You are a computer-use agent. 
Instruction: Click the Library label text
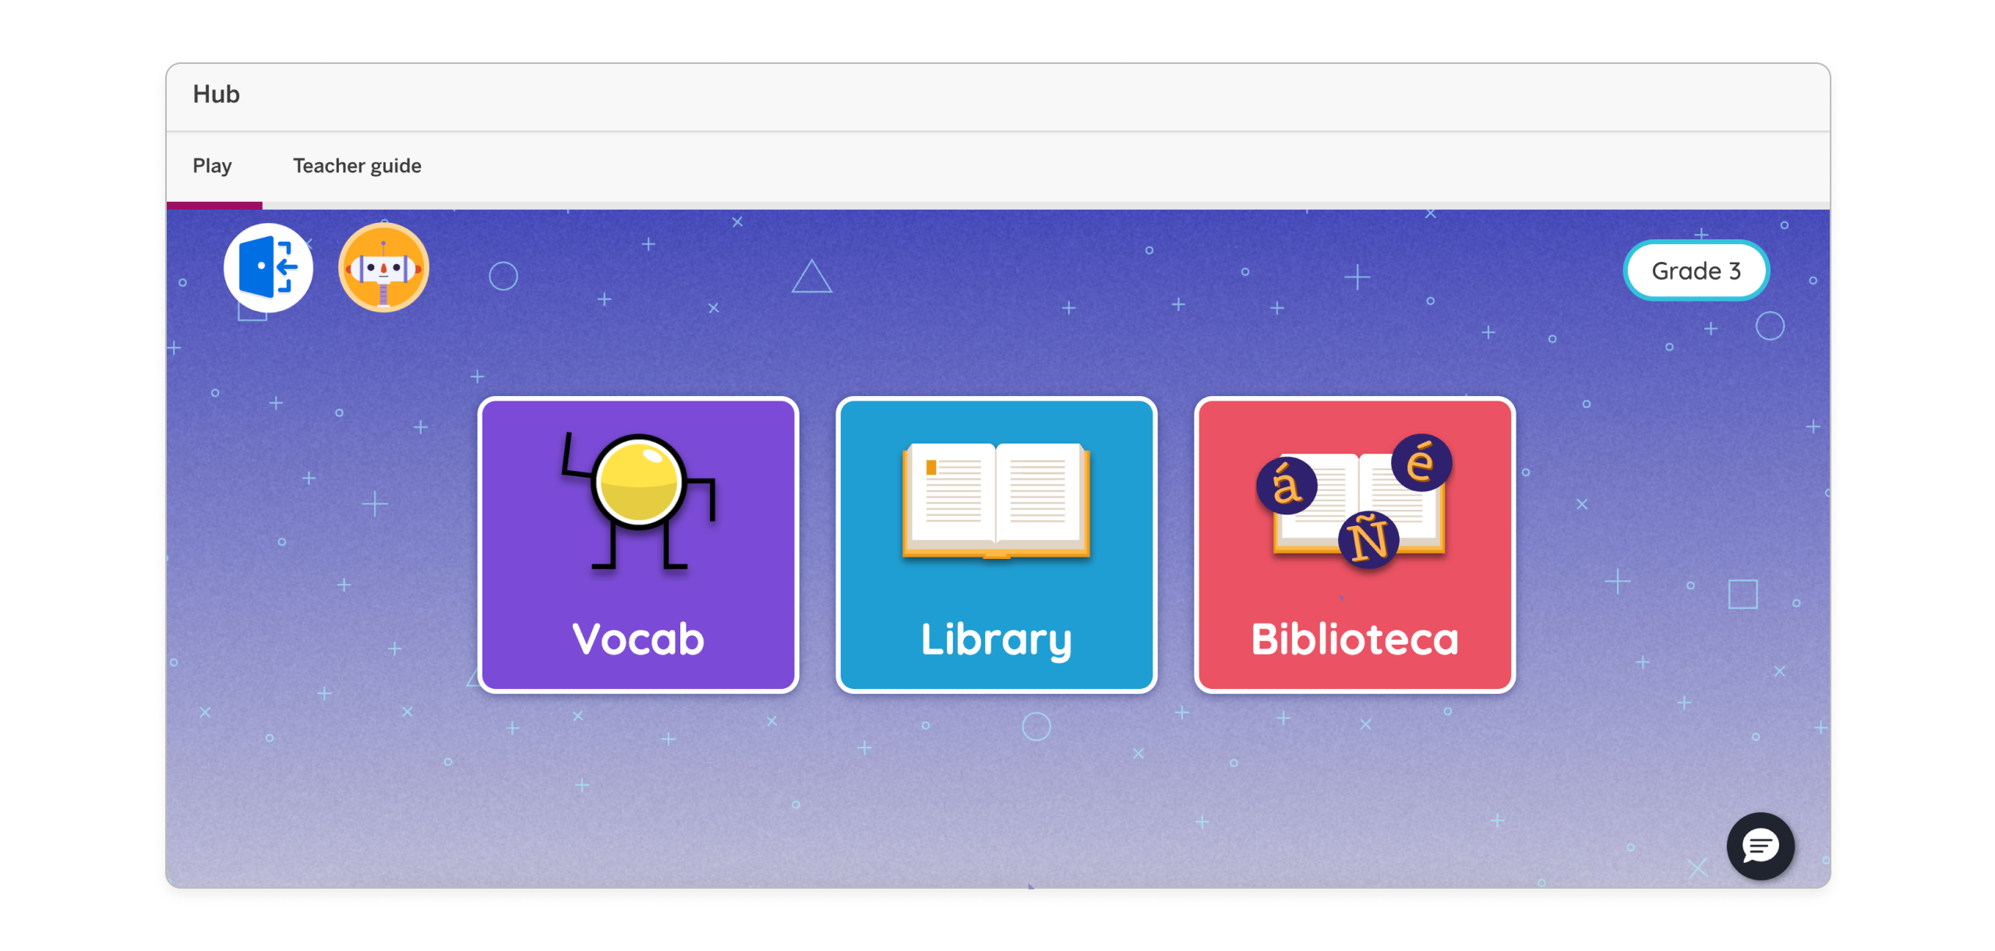click(996, 641)
